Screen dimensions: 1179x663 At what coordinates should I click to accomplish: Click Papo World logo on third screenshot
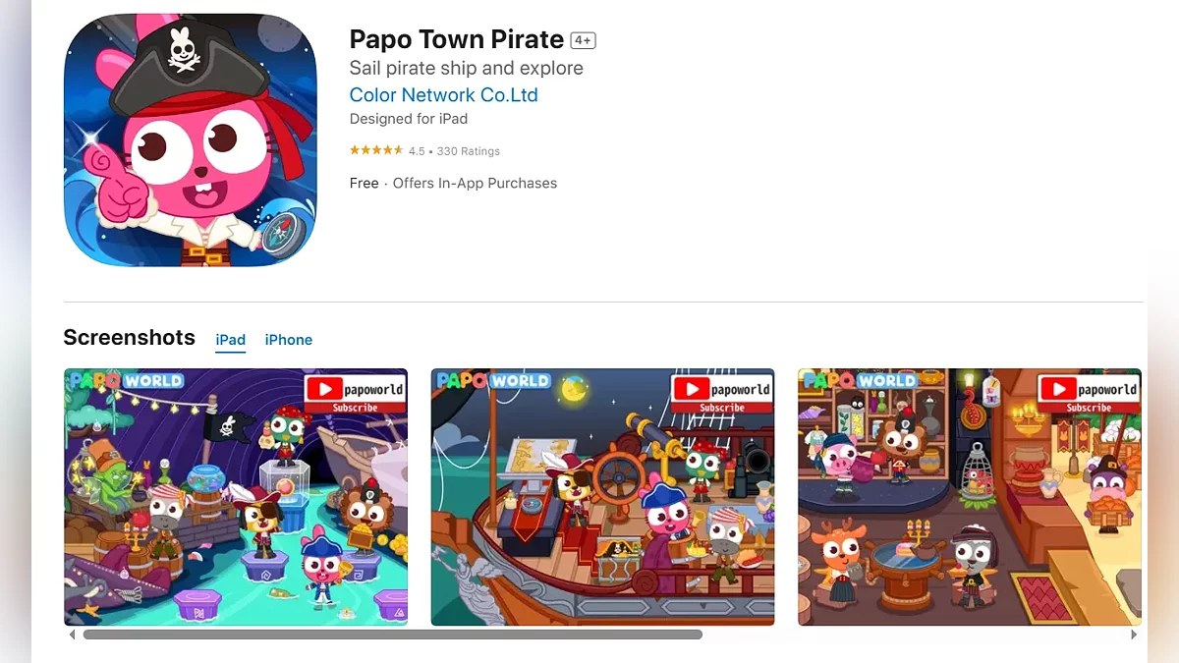(x=859, y=380)
